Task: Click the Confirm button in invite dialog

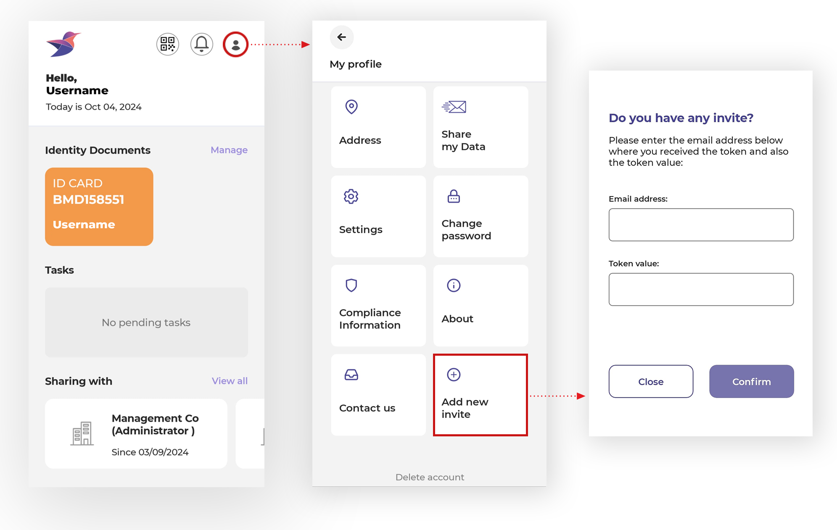Action: [752, 381]
